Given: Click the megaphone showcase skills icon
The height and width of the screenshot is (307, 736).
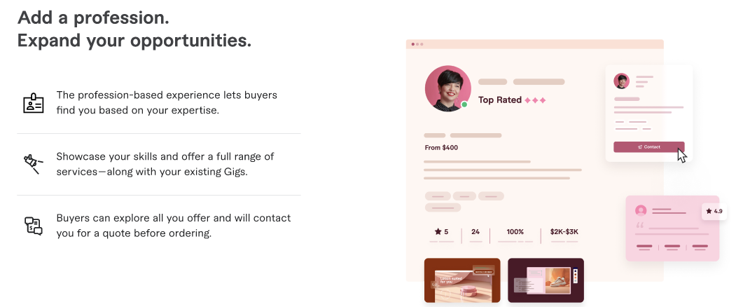Looking at the screenshot, I should pos(33,164).
